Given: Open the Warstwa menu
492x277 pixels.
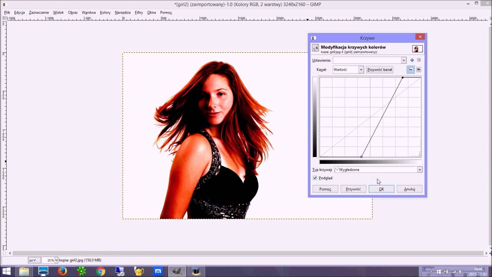Looking at the screenshot, I should point(89,12).
